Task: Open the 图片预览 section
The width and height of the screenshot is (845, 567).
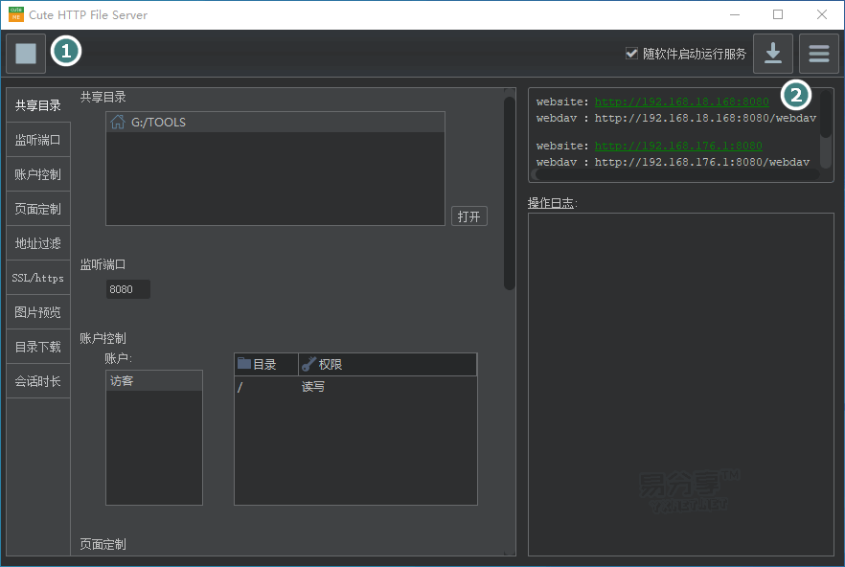Action: click(x=37, y=311)
